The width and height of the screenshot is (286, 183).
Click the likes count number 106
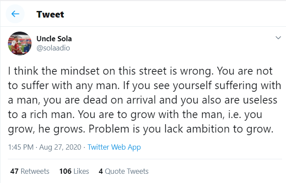(x=65, y=171)
